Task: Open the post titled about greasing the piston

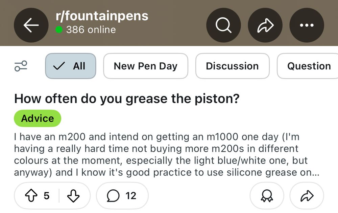Action: click(127, 99)
